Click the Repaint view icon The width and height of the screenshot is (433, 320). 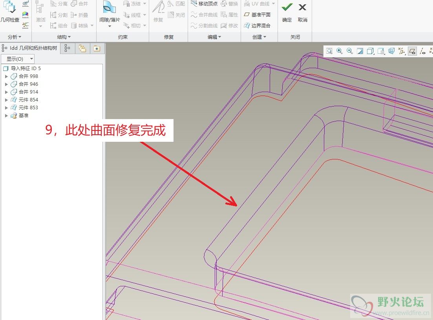pos(360,51)
